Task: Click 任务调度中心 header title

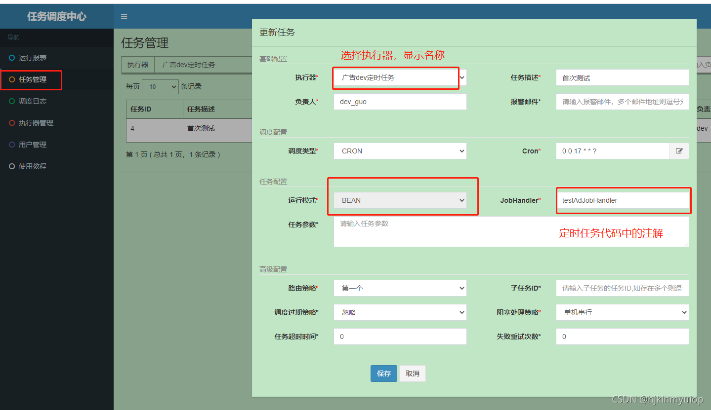Action: click(x=57, y=16)
